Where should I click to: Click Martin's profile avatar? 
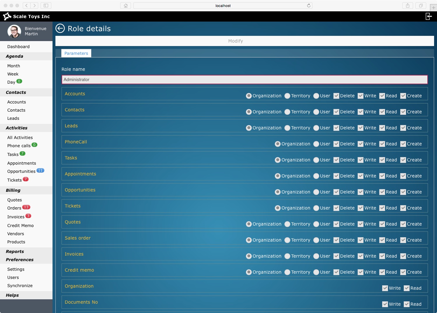coord(14,31)
